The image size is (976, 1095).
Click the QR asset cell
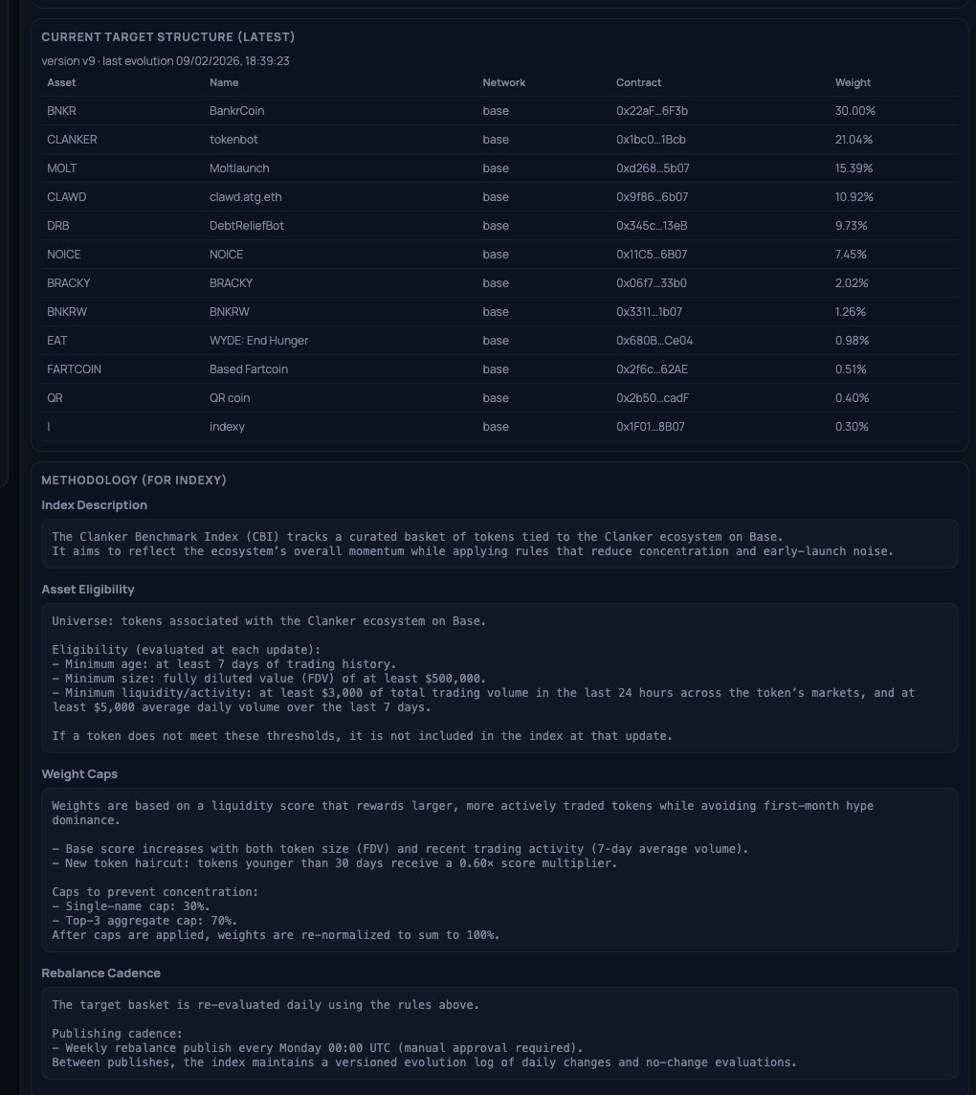[55, 397]
